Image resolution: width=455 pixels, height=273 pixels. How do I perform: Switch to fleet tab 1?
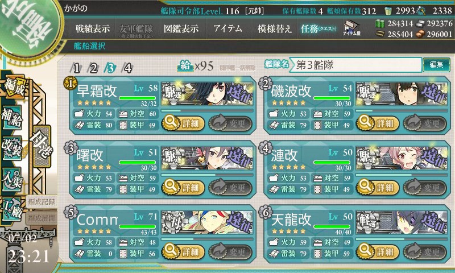pos(76,68)
